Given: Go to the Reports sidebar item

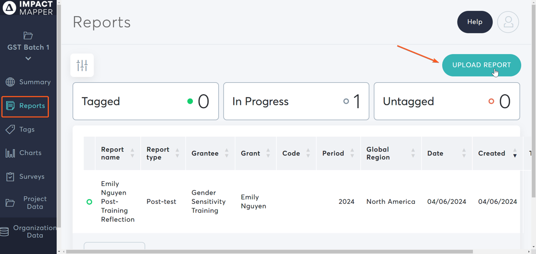Looking at the screenshot, I should [x=25, y=106].
